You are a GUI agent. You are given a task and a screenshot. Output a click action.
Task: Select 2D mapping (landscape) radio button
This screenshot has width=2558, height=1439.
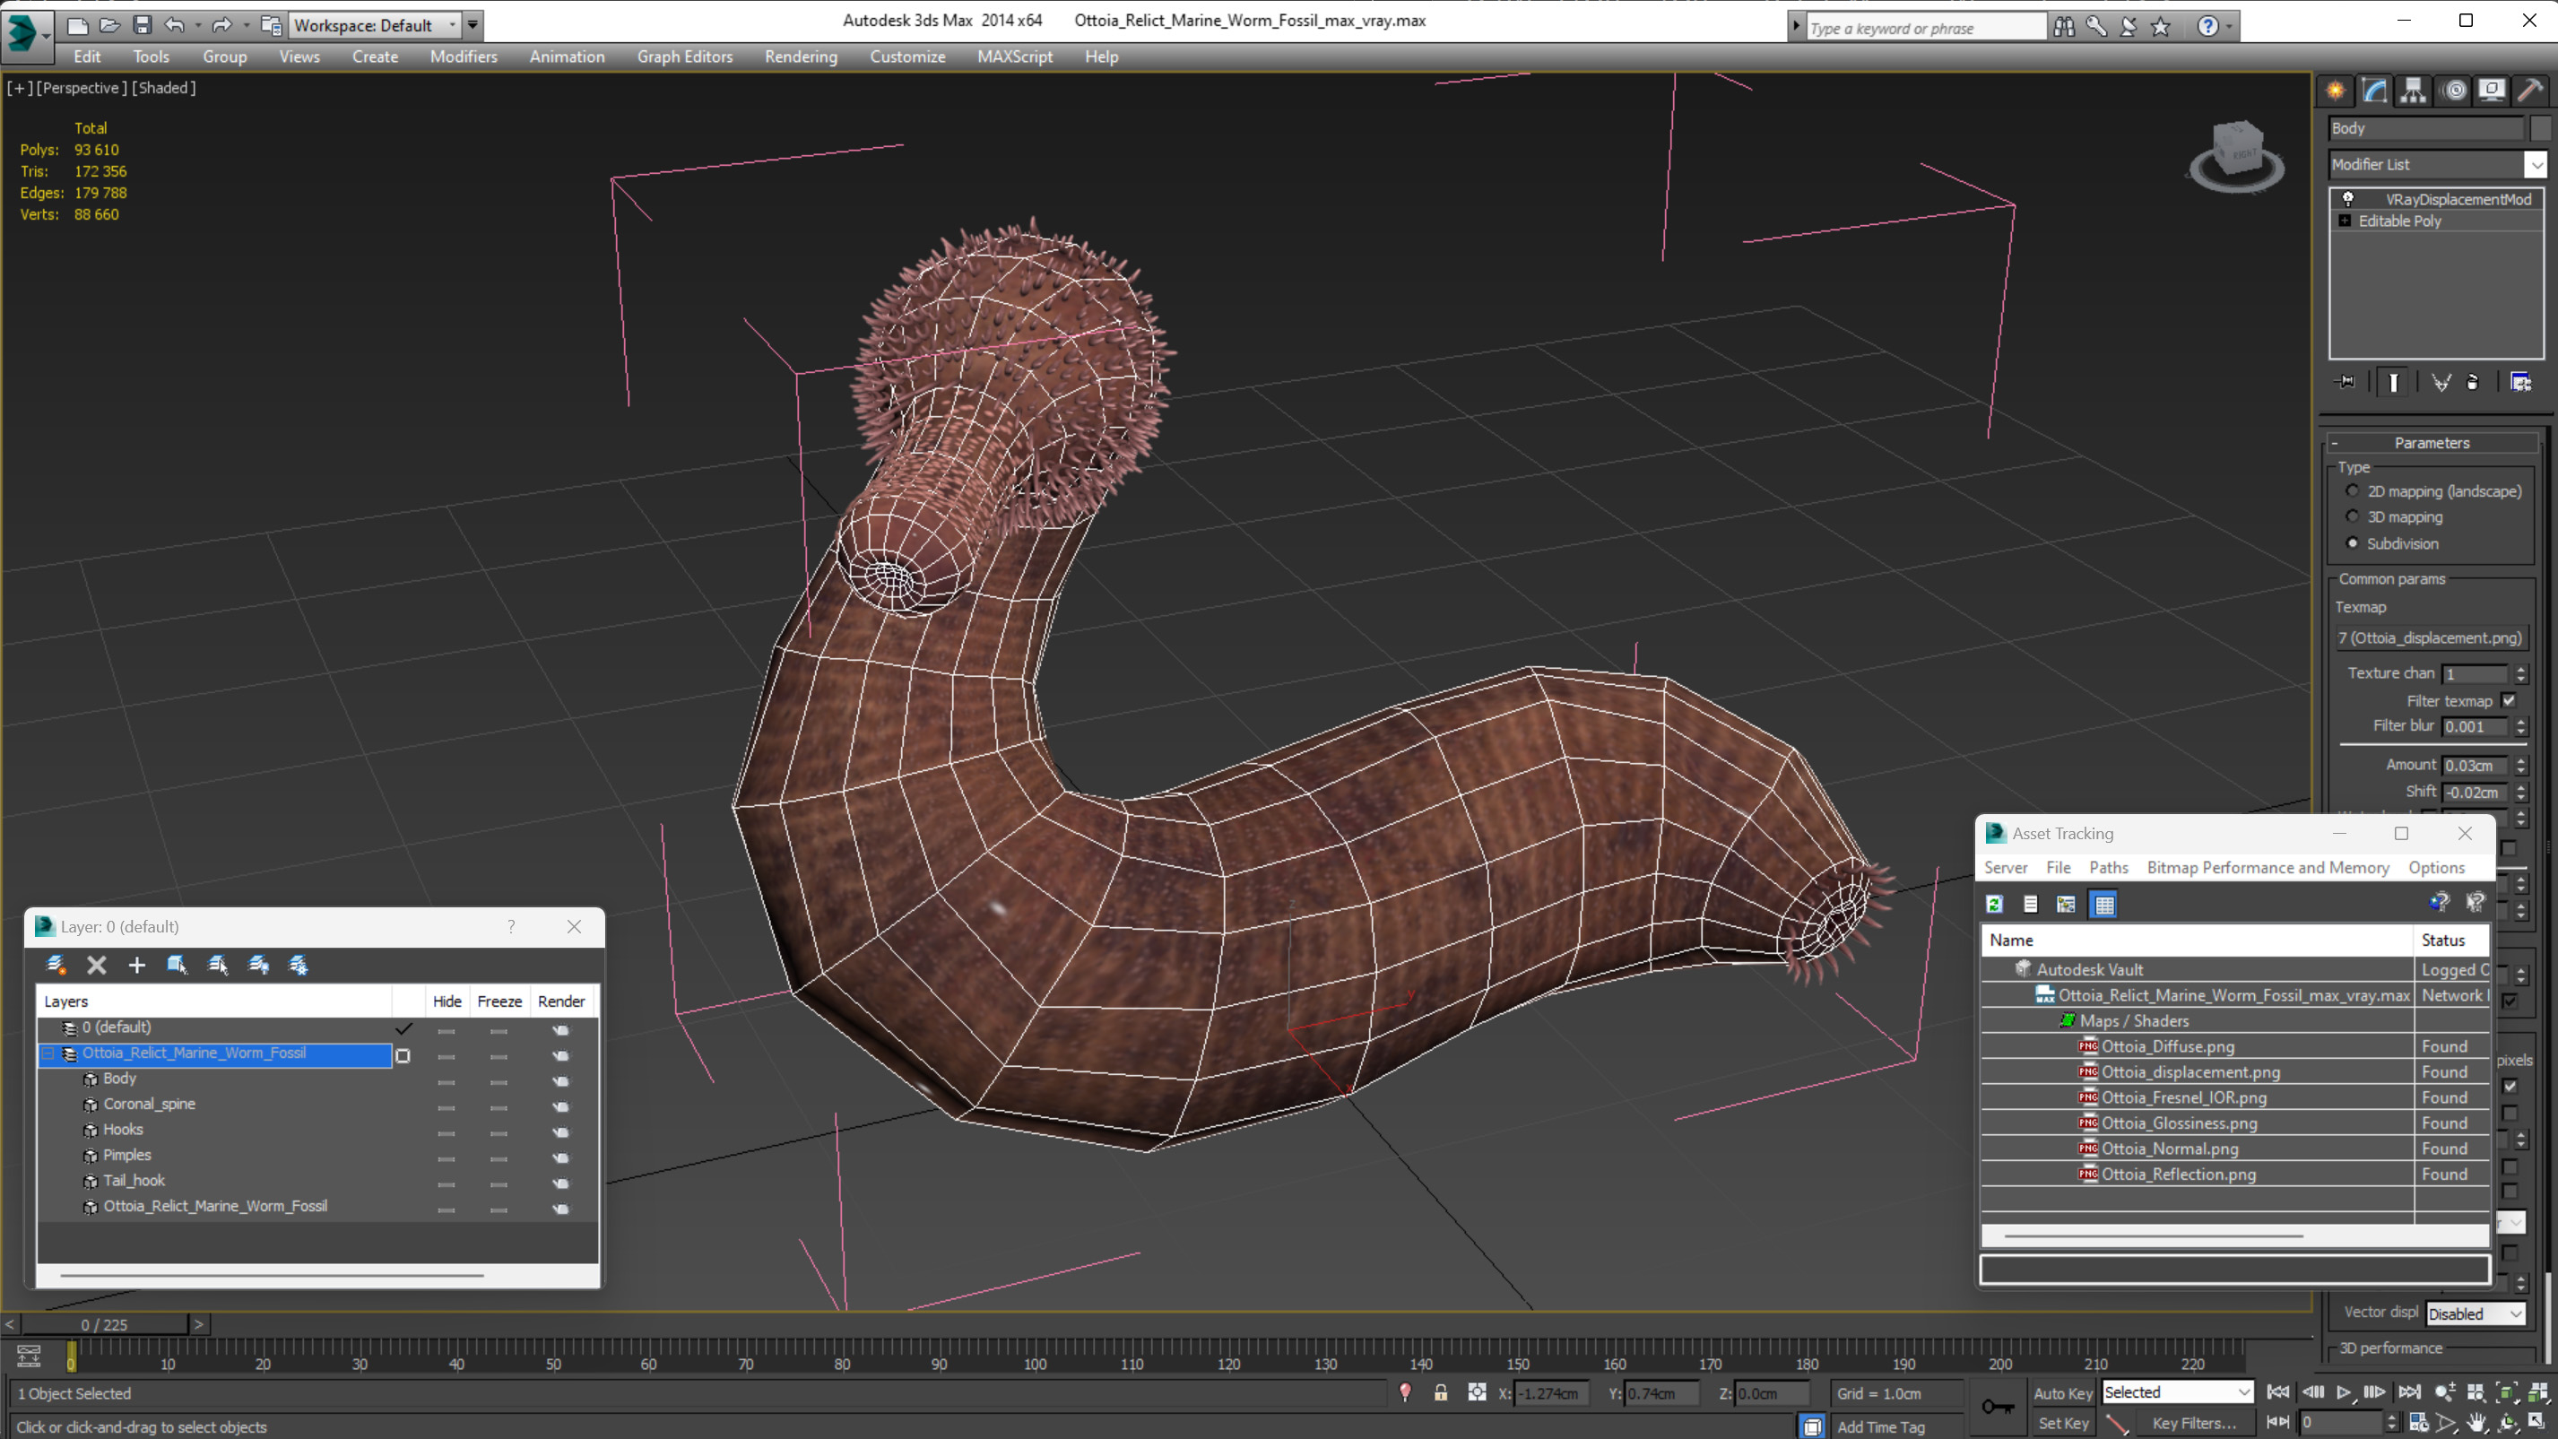tap(2352, 490)
